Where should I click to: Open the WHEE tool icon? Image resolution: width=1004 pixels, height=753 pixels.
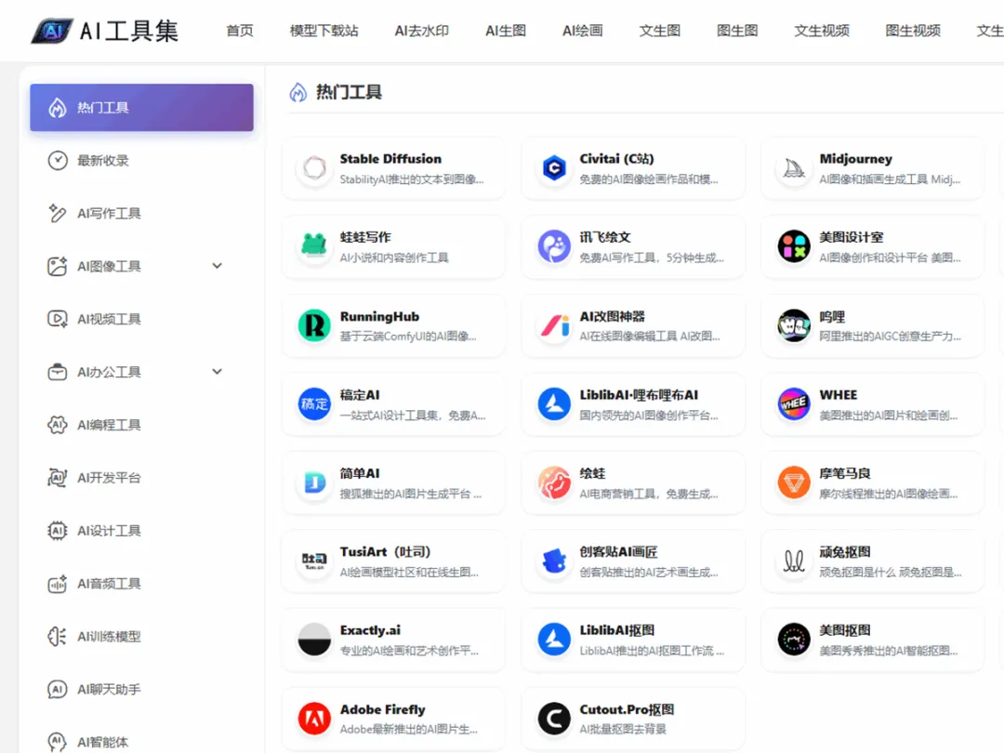pyautogui.click(x=794, y=404)
